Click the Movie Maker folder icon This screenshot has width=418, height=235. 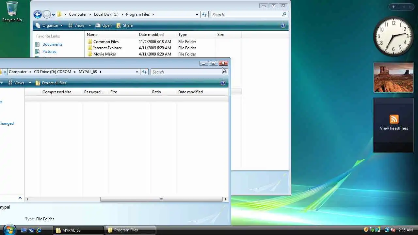[90, 54]
